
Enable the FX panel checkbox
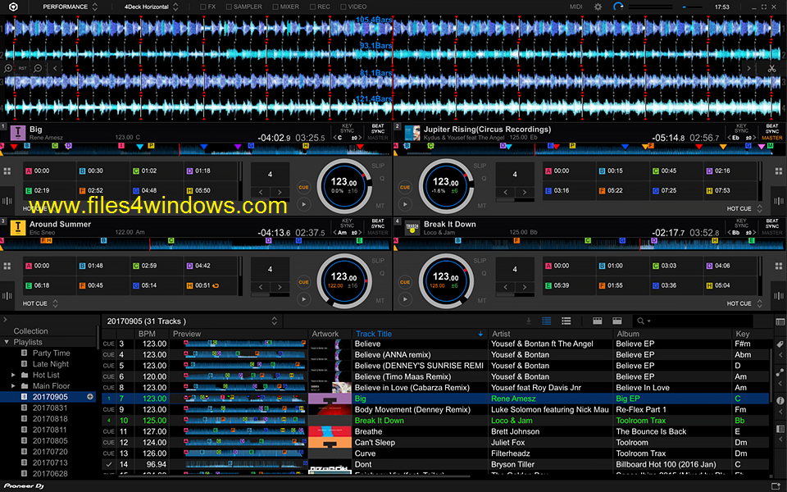203,7
